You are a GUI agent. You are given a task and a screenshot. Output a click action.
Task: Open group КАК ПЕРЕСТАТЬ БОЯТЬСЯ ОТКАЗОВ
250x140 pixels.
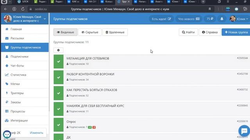click(x=92, y=90)
